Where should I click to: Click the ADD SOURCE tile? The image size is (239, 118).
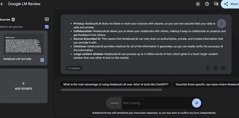coord(23,86)
